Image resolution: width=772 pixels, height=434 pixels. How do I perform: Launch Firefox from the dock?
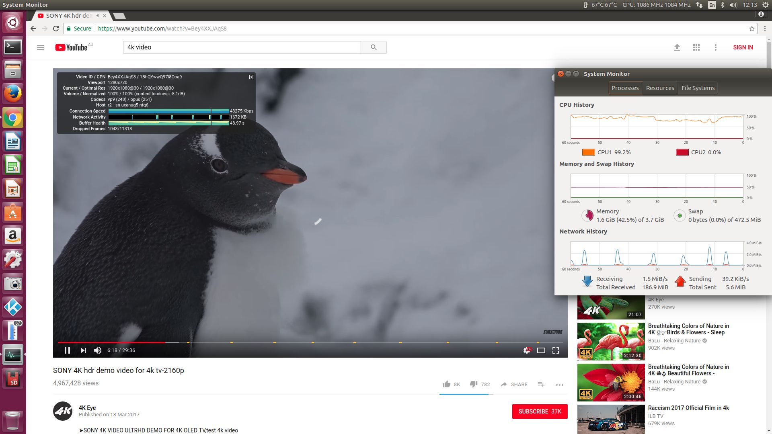pos(13,94)
